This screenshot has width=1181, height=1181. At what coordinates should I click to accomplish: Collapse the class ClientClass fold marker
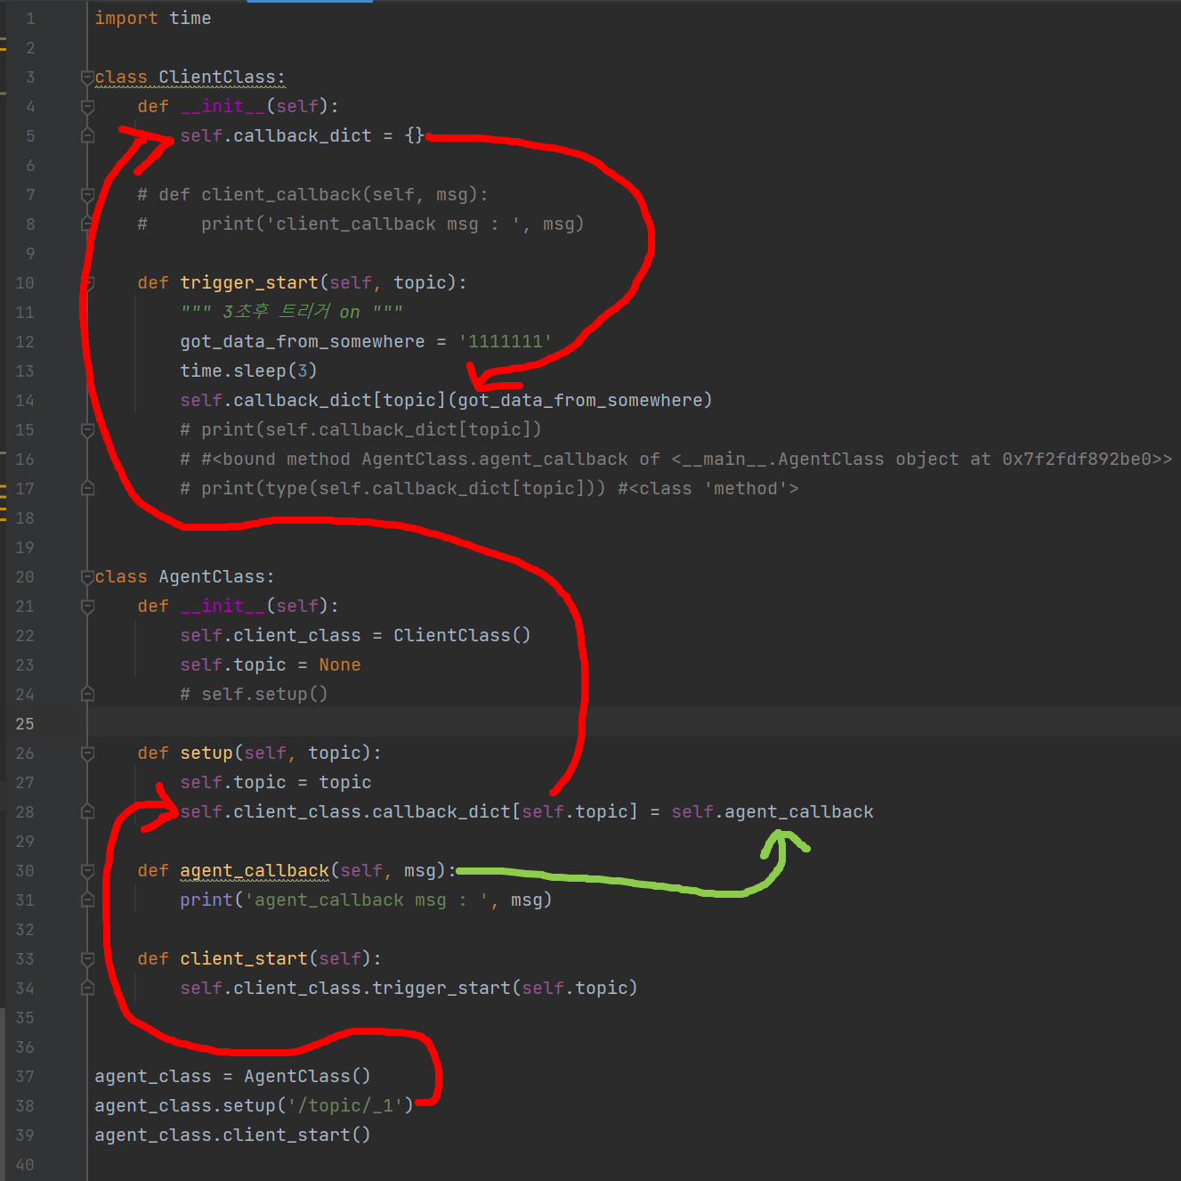[87, 77]
